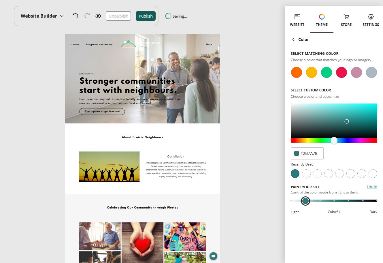Select the chess players photo
Screen dimensions: 383x263
point(100,236)
